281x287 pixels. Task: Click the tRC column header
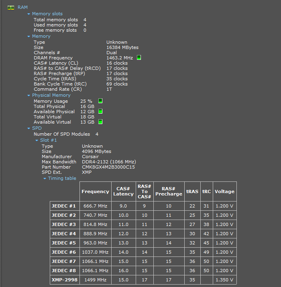pyautogui.click(x=206, y=191)
